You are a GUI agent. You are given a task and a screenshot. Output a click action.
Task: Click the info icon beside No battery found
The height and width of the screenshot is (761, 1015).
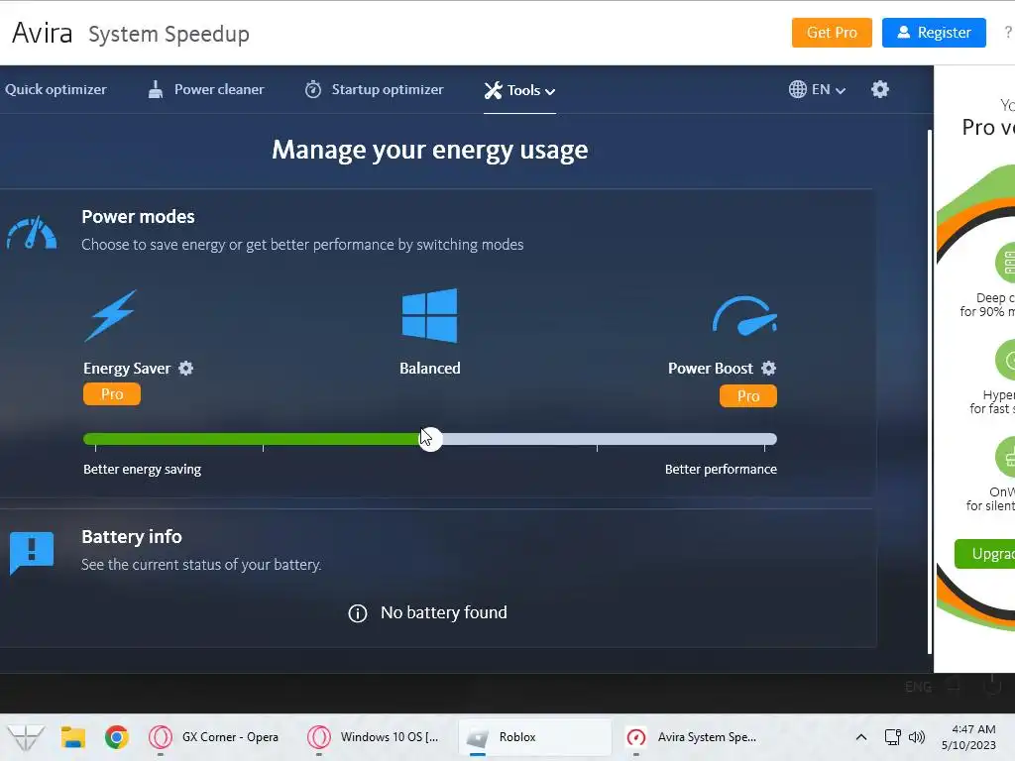(x=357, y=612)
